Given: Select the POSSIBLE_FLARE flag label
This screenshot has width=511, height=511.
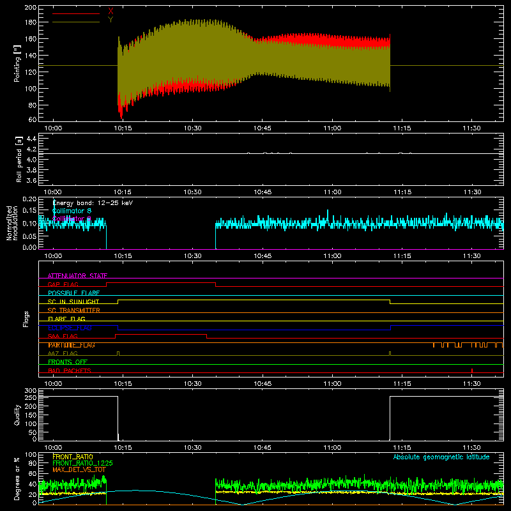Looking at the screenshot, I should pos(73,293).
